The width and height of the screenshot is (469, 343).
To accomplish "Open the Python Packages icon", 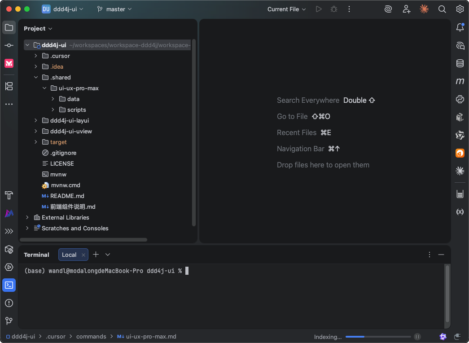I will (460, 99).
